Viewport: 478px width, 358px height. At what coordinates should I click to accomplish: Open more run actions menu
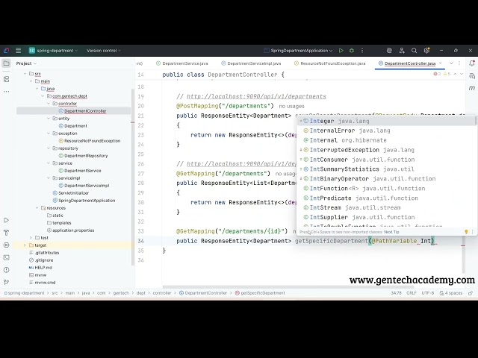pyautogui.click(x=362, y=51)
